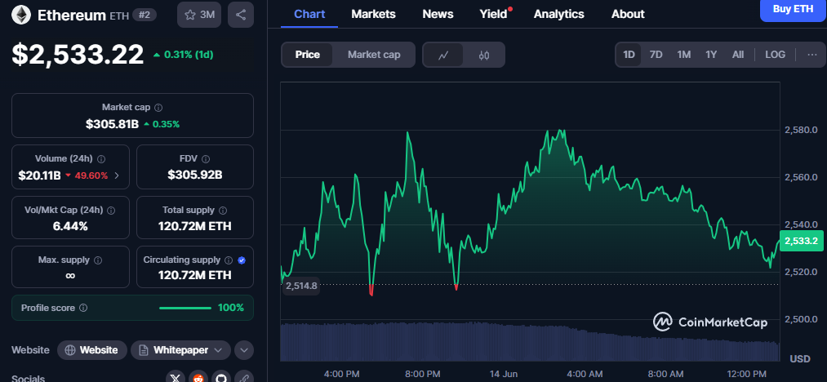Viewport: 827px width, 382px height.
Task: Expand more website links chevron
Action: pos(243,350)
